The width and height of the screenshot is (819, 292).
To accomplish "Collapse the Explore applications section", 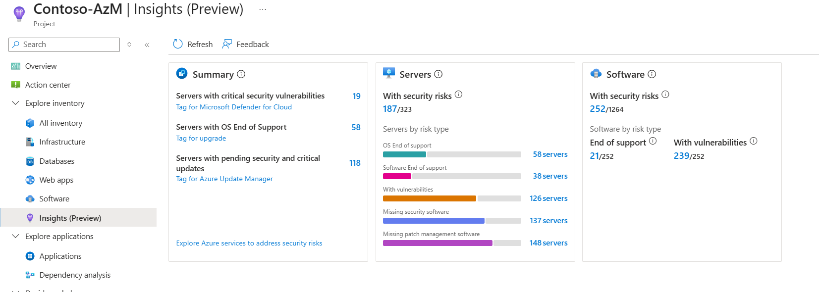I will pyautogui.click(x=15, y=236).
